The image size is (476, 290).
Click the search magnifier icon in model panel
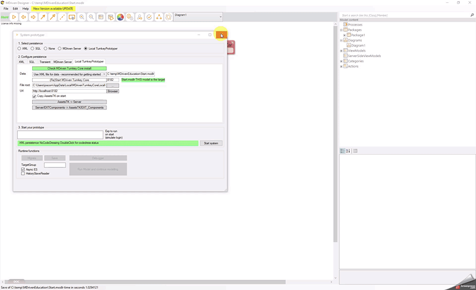pyautogui.click(x=472, y=15)
